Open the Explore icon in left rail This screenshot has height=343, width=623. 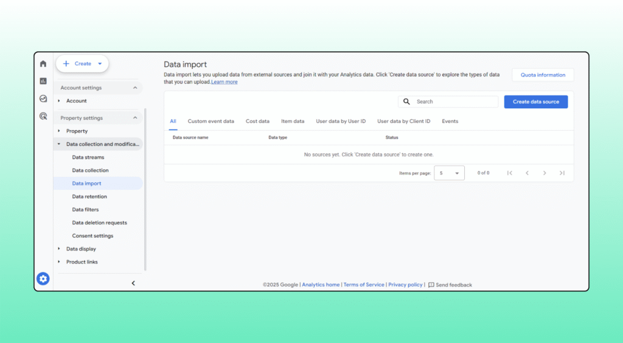coord(43,99)
